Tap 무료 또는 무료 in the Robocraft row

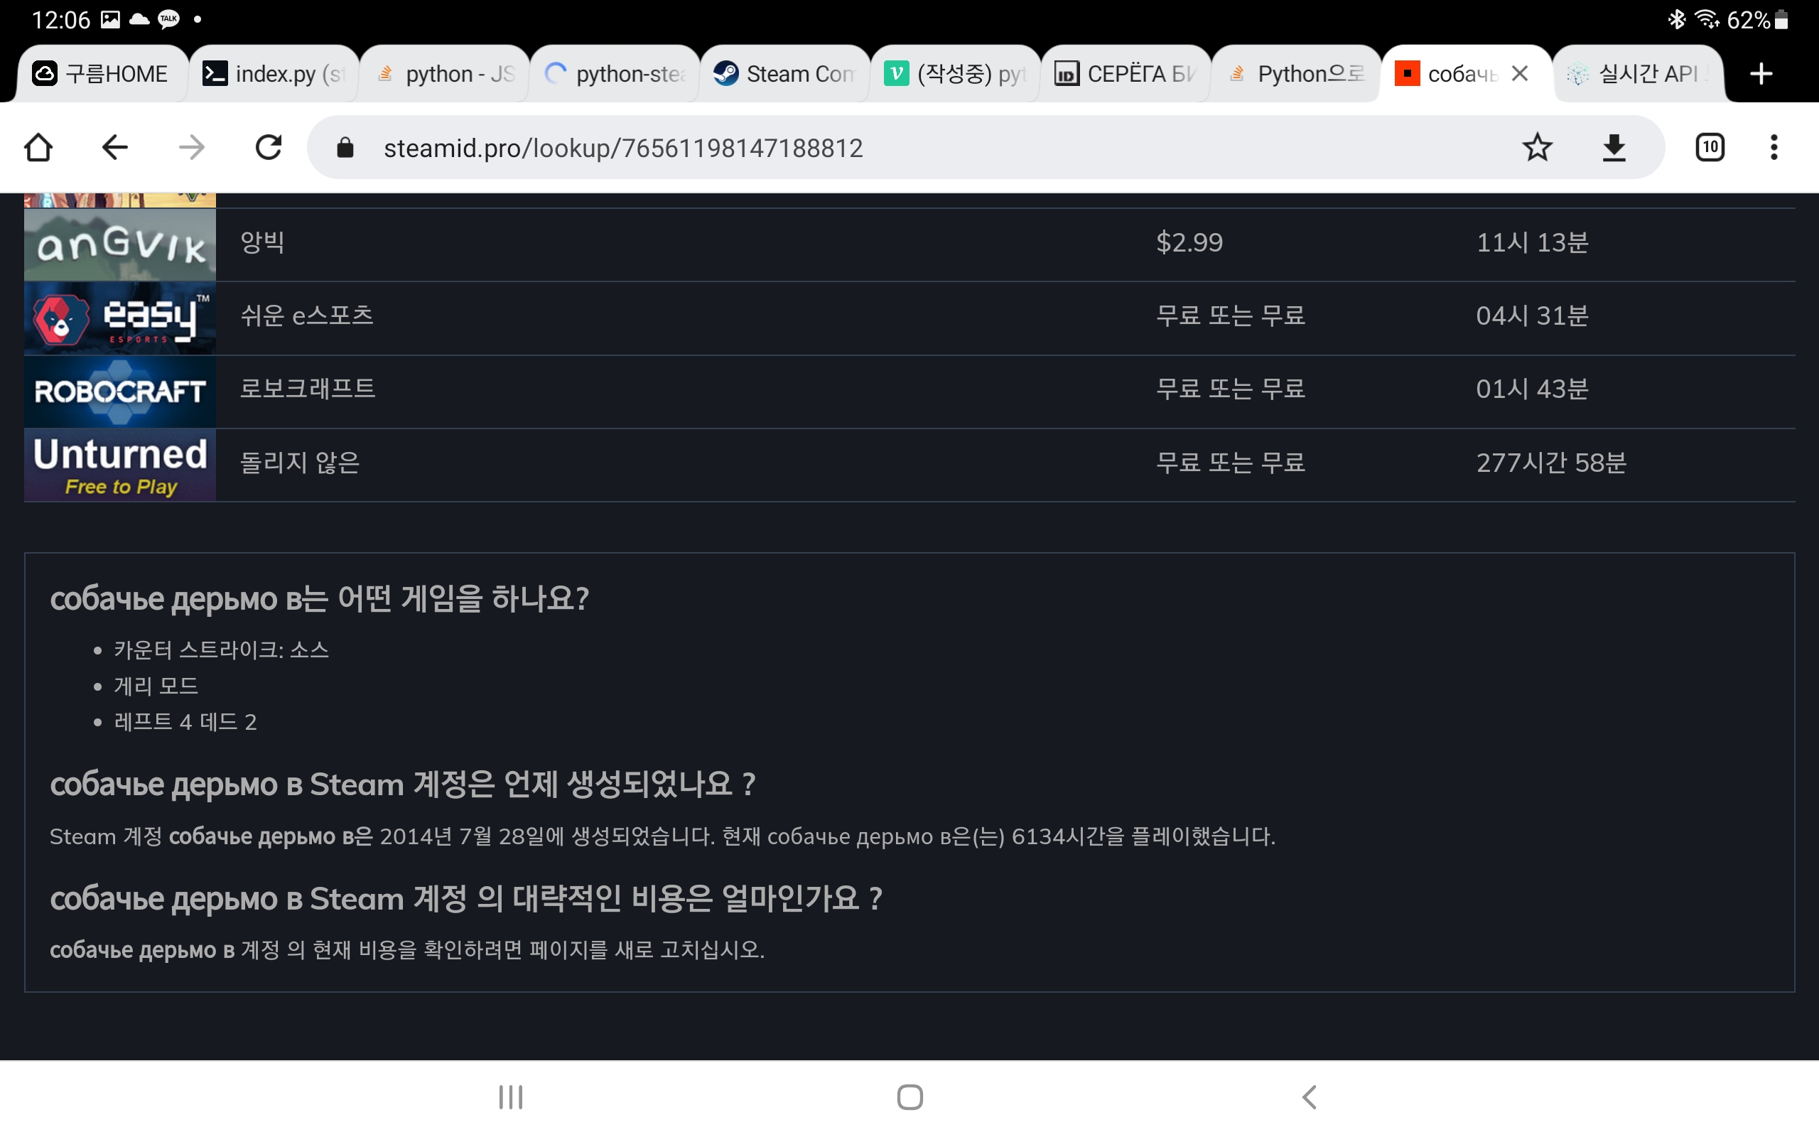click(x=1231, y=389)
